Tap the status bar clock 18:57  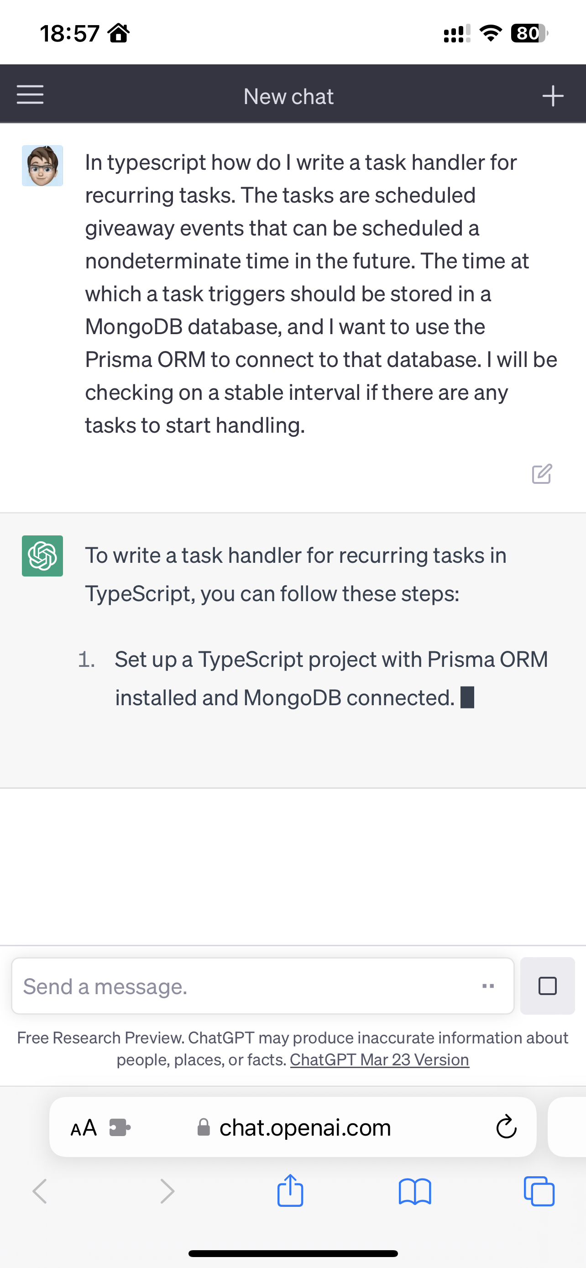(x=70, y=33)
